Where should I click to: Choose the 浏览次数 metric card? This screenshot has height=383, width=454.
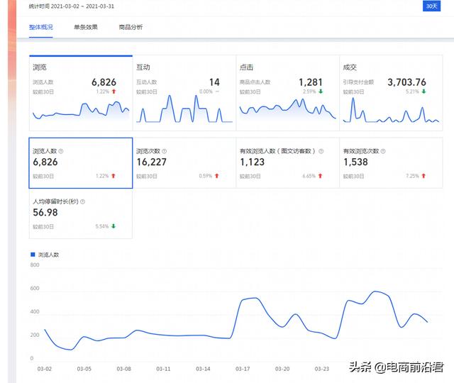click(184, 163)
